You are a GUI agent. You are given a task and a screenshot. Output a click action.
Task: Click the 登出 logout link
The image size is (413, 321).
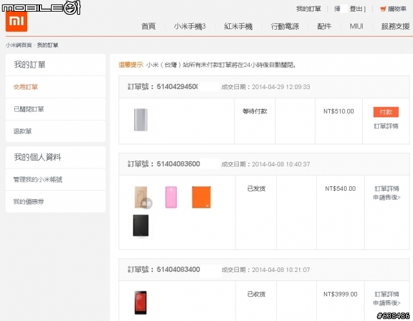click(356, 9)
